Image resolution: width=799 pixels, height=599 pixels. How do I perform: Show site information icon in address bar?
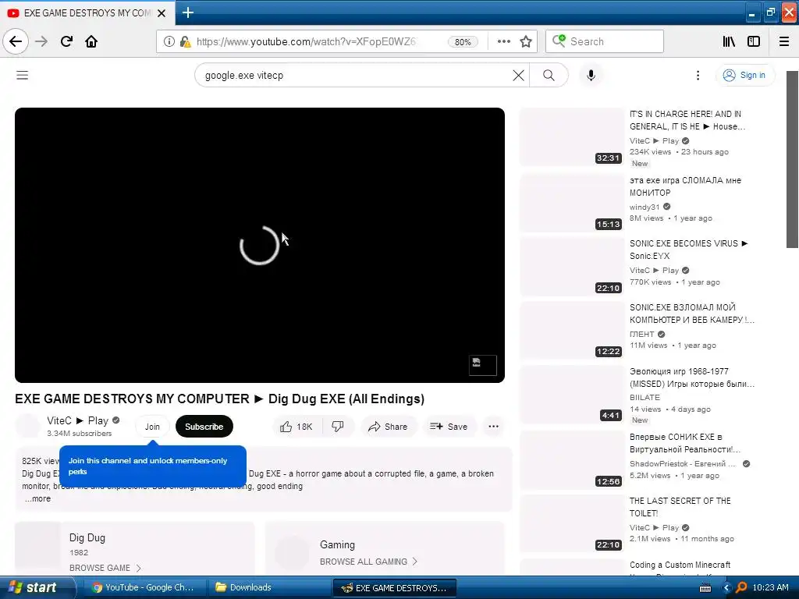(x=169, y=41)
